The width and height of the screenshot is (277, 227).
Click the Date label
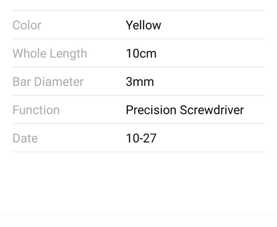pyautogui.click(x=25, y=138)
